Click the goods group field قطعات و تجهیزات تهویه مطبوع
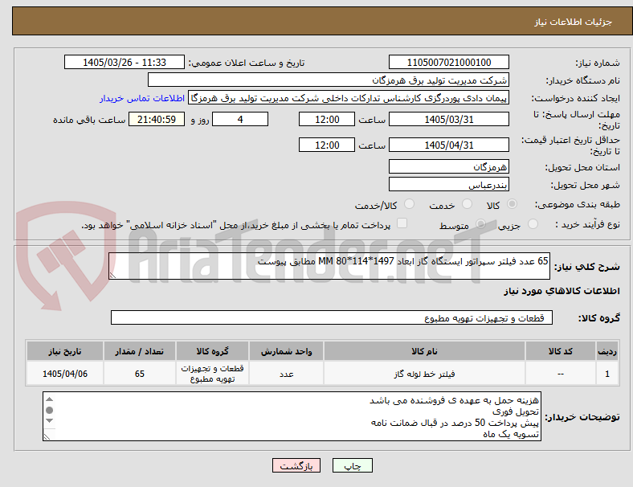 (x=332, y=317)
